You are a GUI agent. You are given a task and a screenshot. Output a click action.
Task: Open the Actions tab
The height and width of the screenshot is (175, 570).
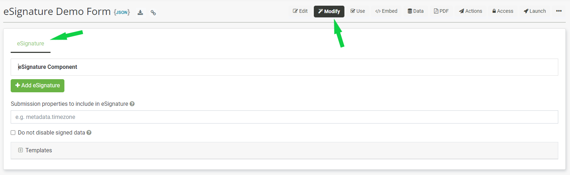pos(470,11)
